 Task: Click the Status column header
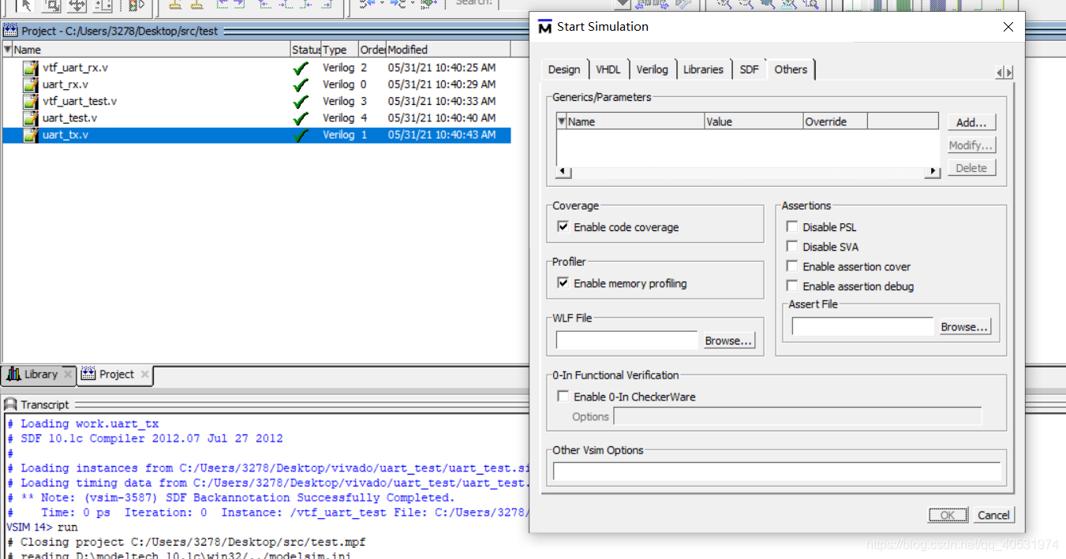pos(305,49)
